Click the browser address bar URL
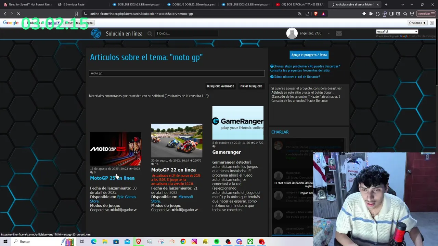 coord(142,14)
